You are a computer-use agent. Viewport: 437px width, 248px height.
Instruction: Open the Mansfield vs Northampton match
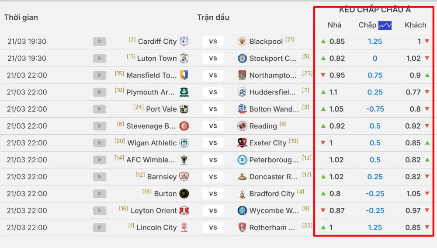[x=213, y=75]
